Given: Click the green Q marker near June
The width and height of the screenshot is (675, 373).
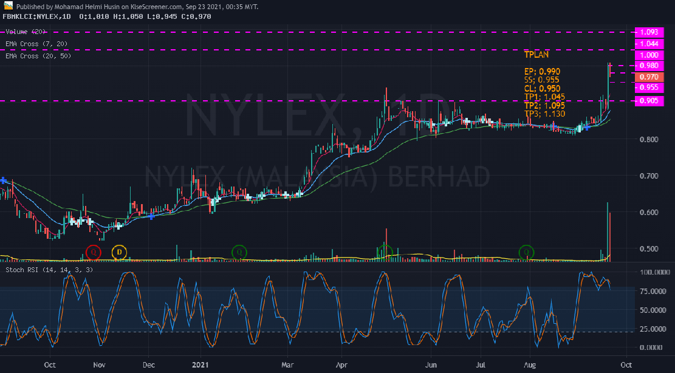Looking at the screenshot, I should (386, 251).
